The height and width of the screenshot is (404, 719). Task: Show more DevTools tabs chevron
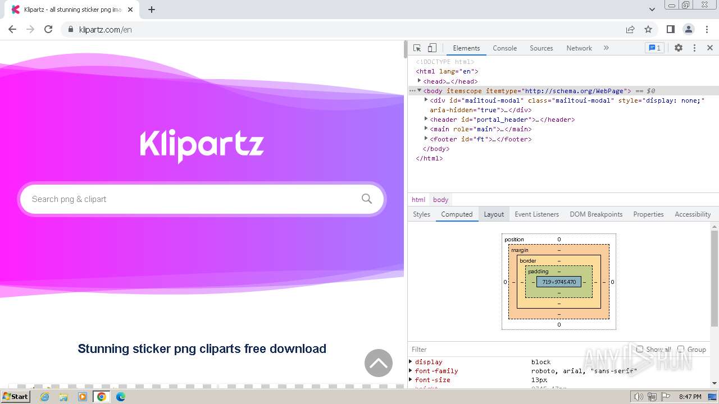[x=606, y=48]
